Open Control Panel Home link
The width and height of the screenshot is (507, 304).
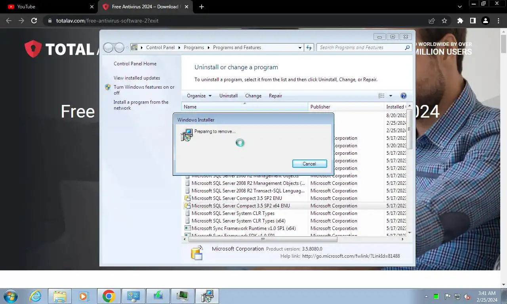click(x=135, y=64)
